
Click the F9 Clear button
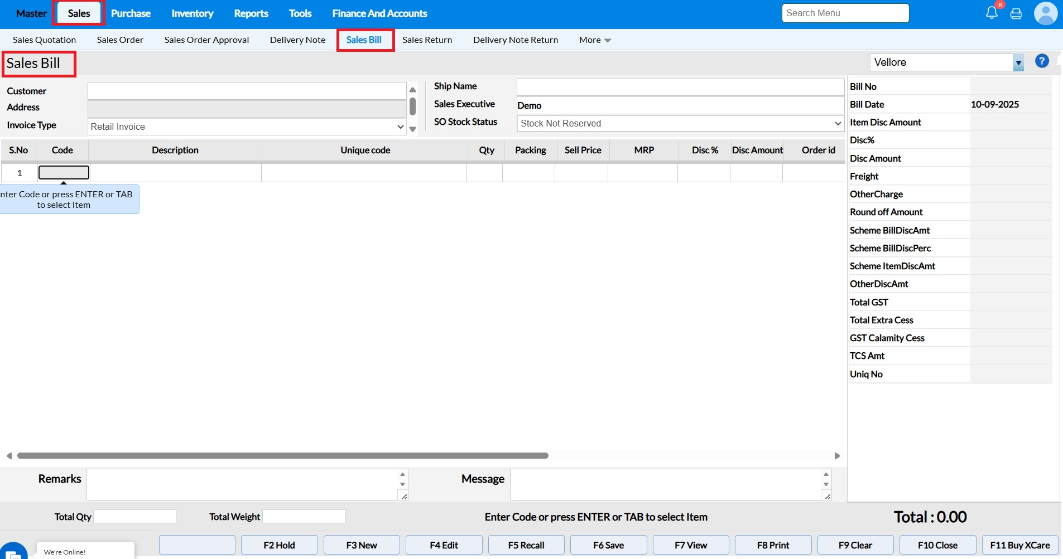click(x=855, y=545)
